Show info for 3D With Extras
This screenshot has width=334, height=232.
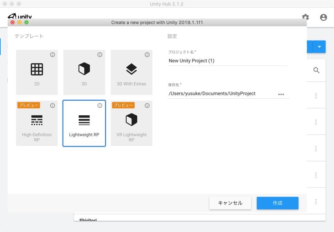pos(147,55)
